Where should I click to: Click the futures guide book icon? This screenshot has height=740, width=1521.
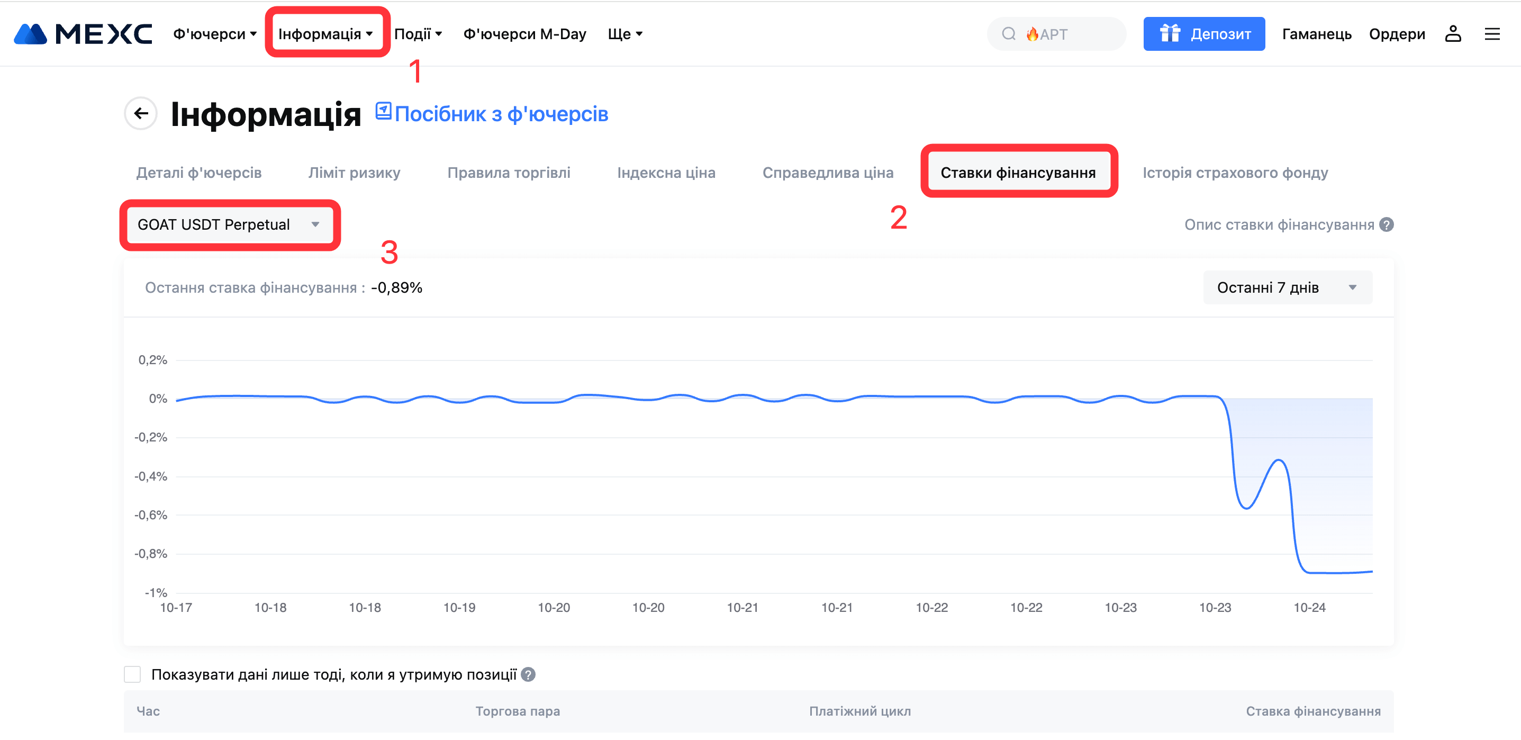point(383,111)
